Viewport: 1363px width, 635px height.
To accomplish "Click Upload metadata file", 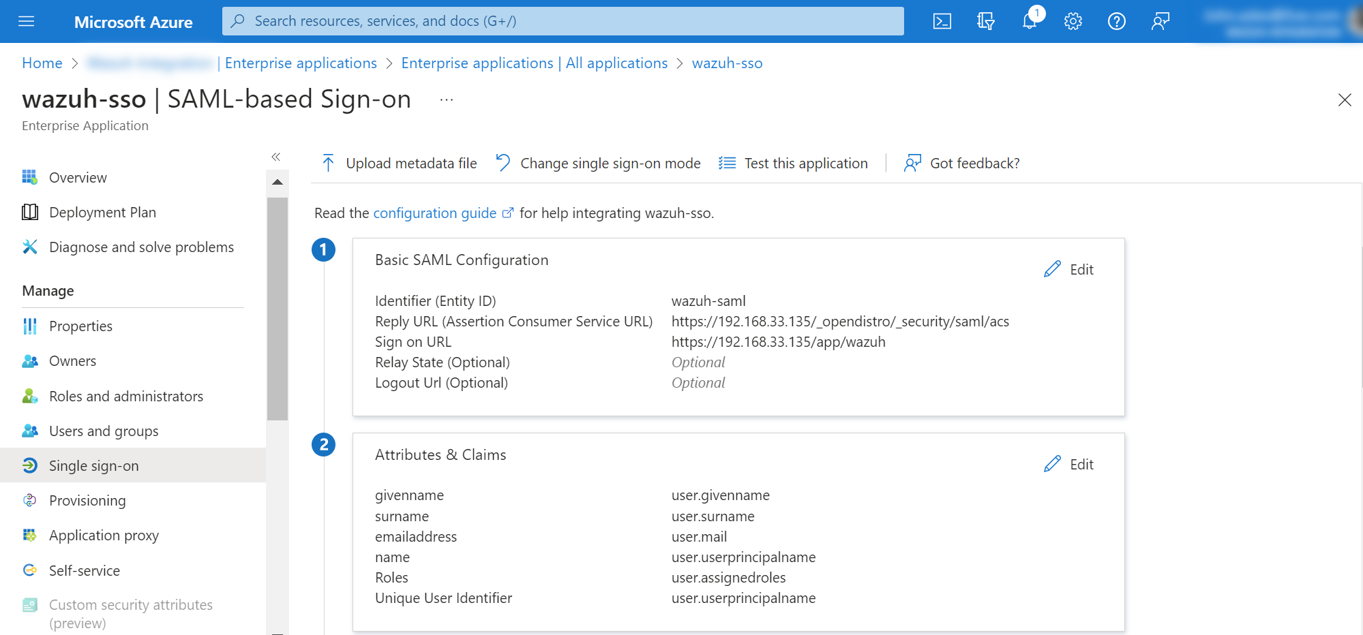I will click(399, 163).
